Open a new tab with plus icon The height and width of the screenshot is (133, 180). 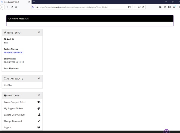[34, 2]
